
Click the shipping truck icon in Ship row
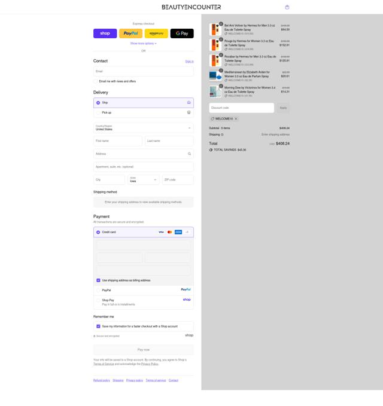(189, 102)
